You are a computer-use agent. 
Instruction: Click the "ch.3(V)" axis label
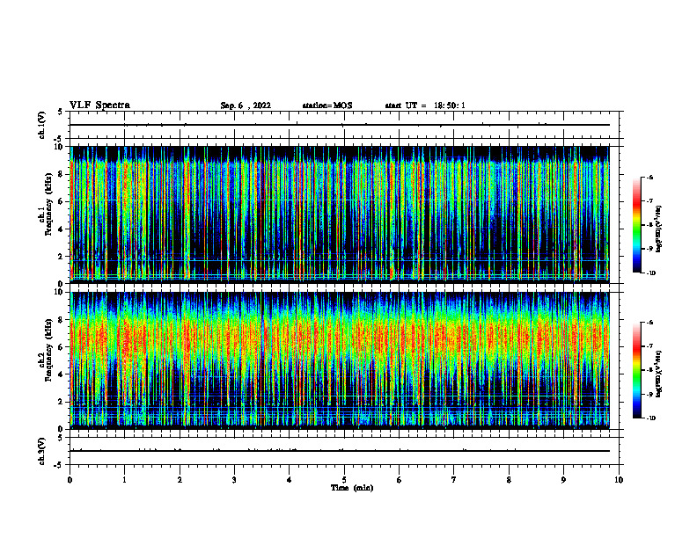(x=42, y=451)
